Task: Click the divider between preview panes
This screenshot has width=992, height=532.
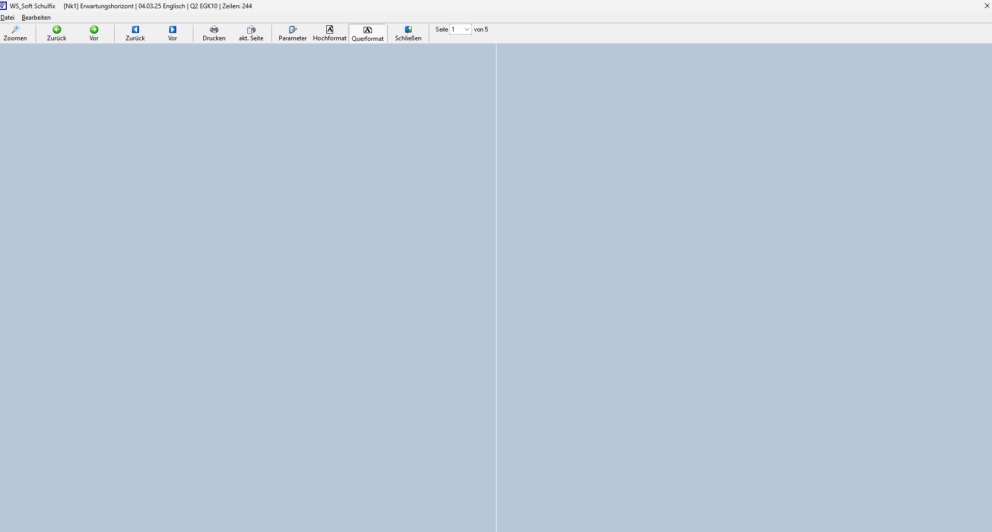Action: pos(496,287)
